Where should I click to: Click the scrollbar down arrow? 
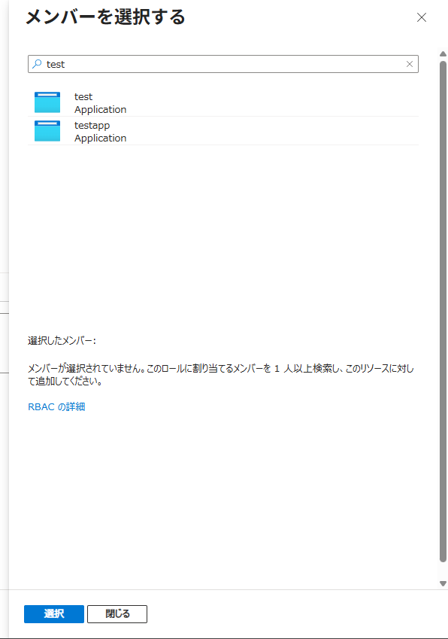(443, 583)
